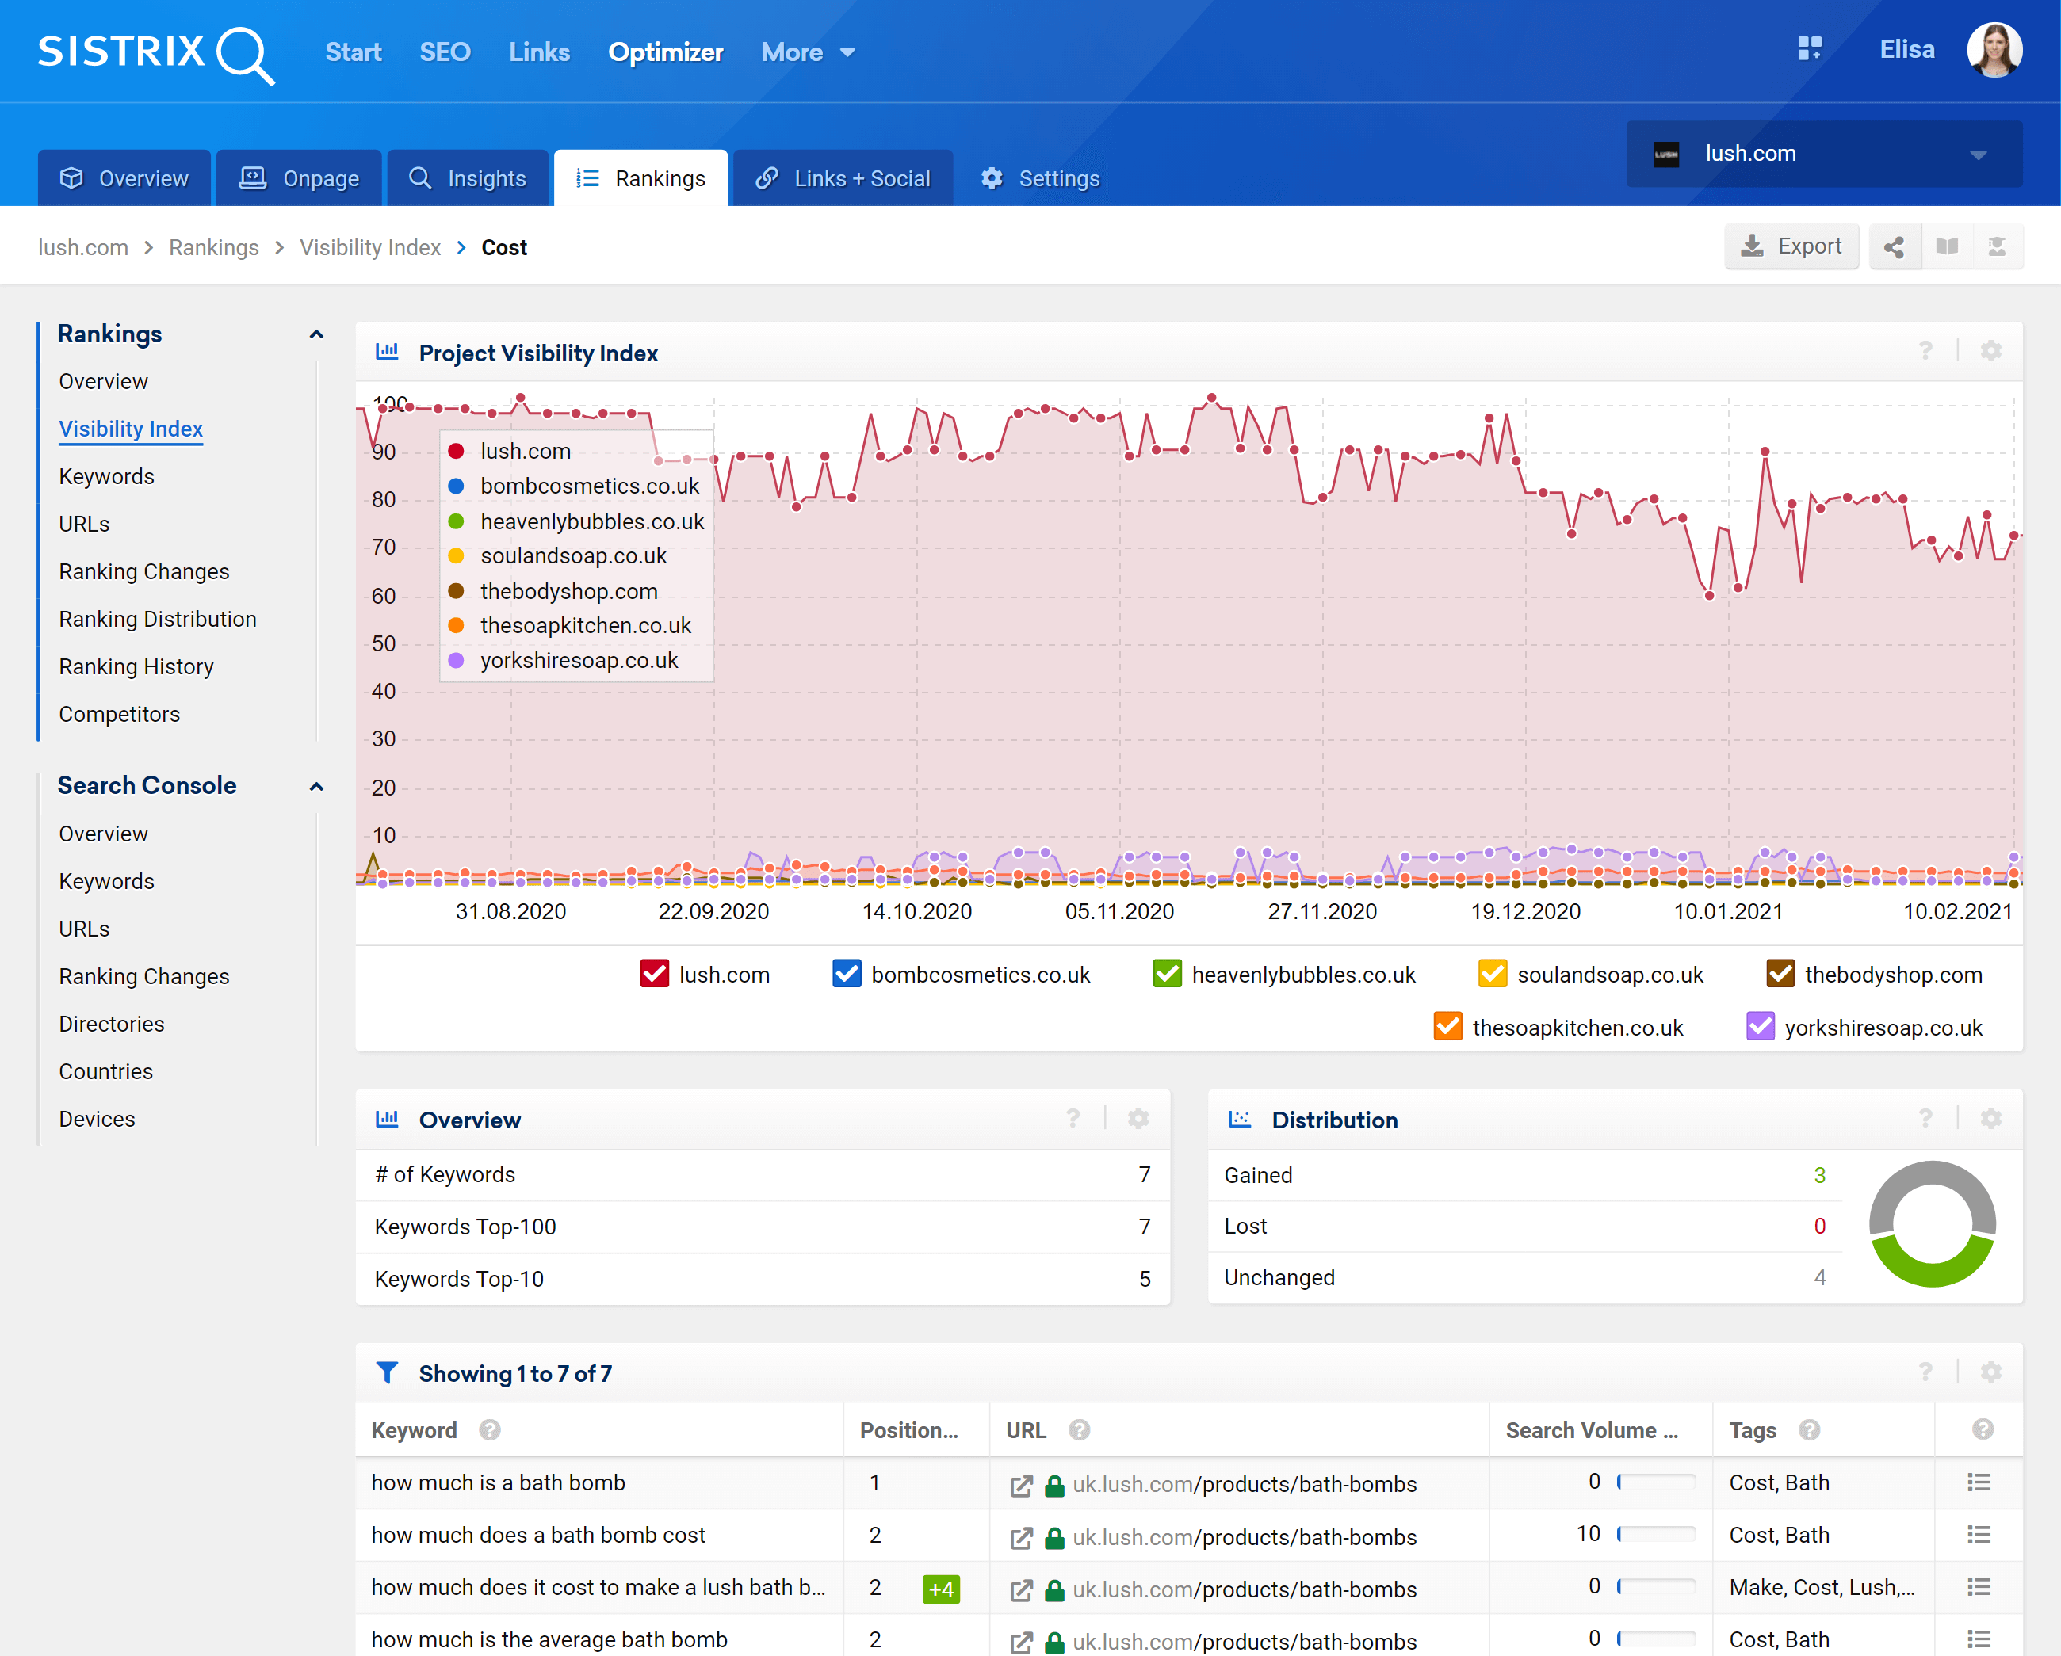
Task: Open Devices under Search Console
Action: point(97,1119)
